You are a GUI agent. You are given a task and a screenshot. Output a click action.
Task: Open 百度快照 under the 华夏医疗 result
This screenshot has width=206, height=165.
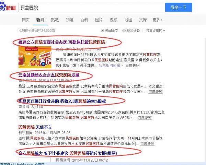(145, 118)
